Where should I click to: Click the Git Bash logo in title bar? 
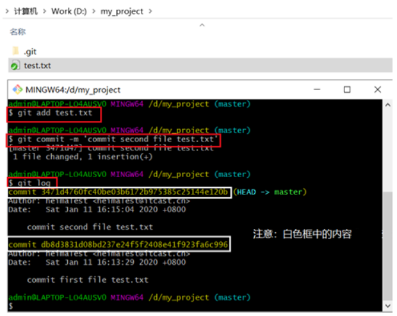click(x=17, y=90)
